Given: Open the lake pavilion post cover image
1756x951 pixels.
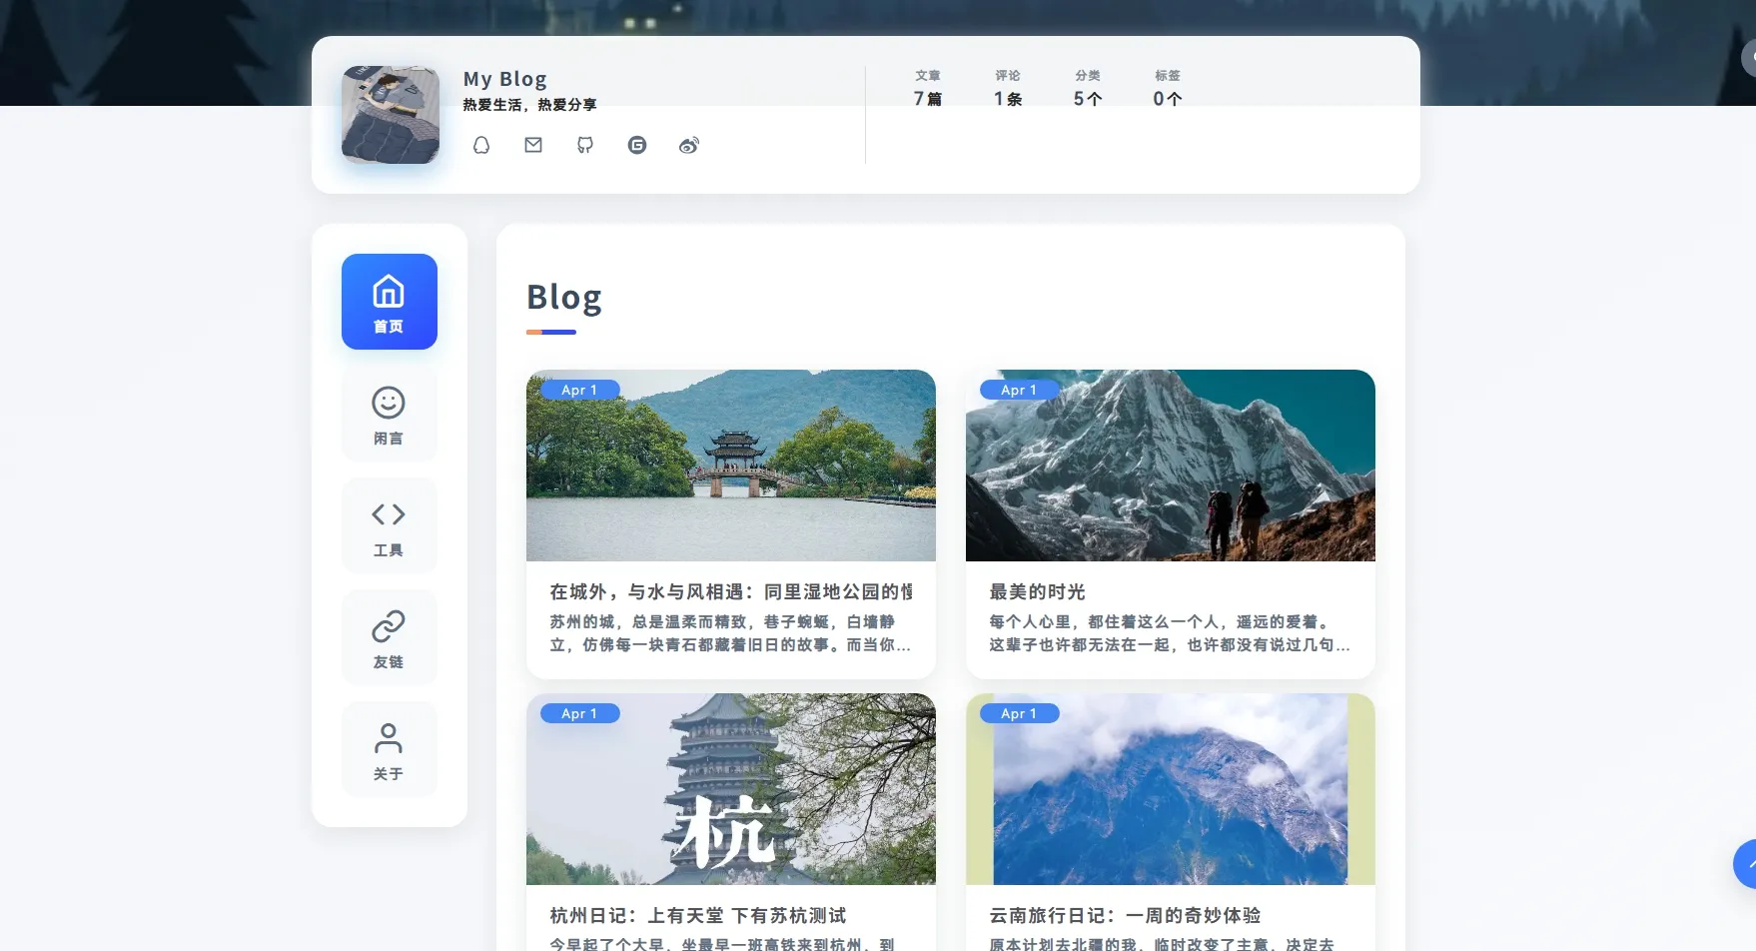Looking at the screenshot, I should point(731,466).
